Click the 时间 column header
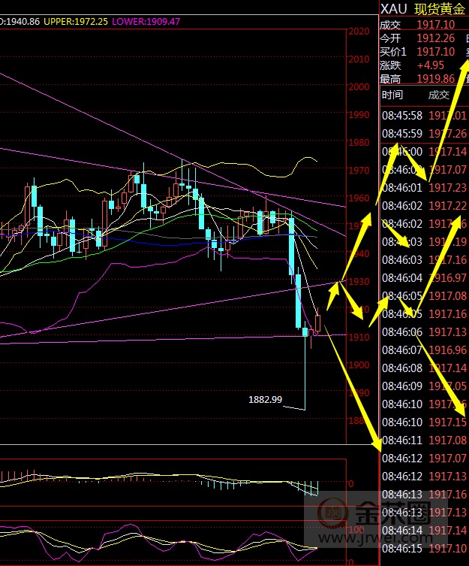 click(392, 95)
